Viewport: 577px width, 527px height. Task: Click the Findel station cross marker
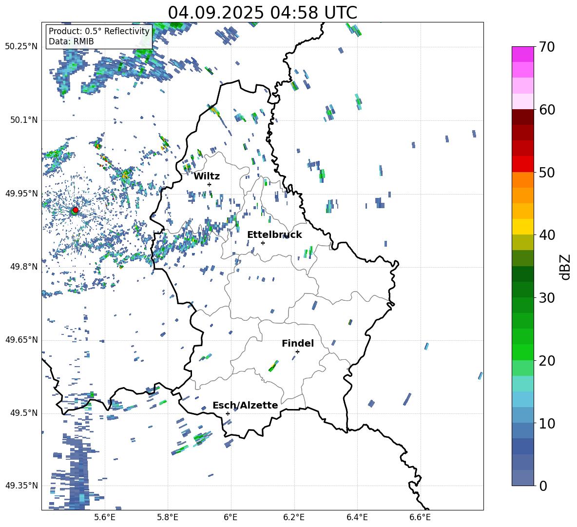tap(297, 352)
